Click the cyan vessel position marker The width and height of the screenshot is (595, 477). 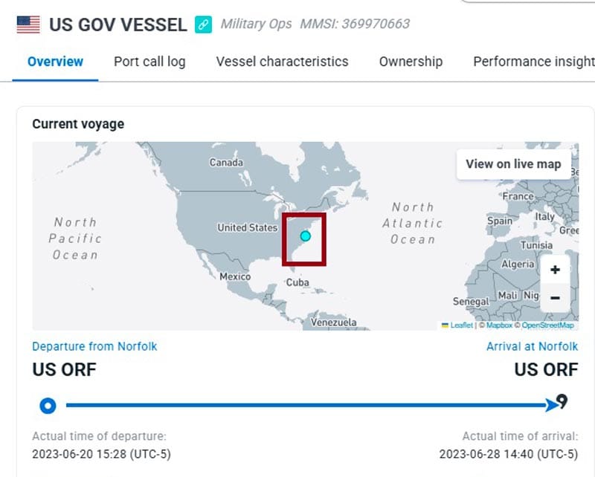[305, 236]
